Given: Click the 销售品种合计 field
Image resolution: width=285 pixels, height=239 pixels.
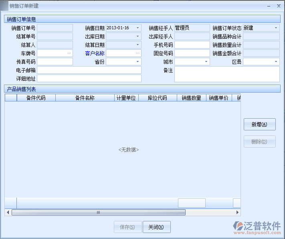Looking at the screenshot, I should coord(261,36).
